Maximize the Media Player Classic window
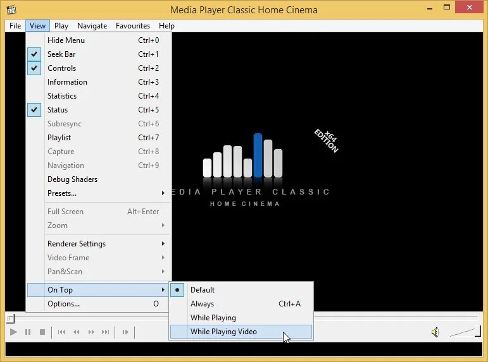The image size is (488, 362). (447, 7)
